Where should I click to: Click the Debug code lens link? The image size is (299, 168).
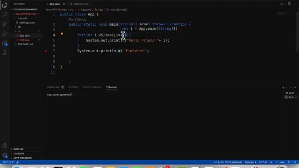(x=81, y=20)
